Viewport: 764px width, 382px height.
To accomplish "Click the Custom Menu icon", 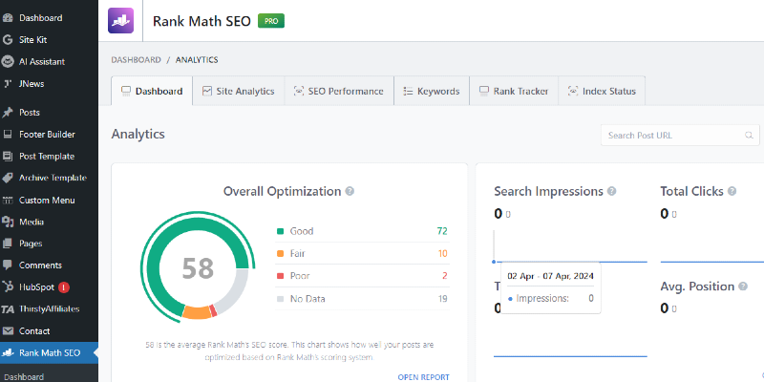I will [x=8, y=201].
